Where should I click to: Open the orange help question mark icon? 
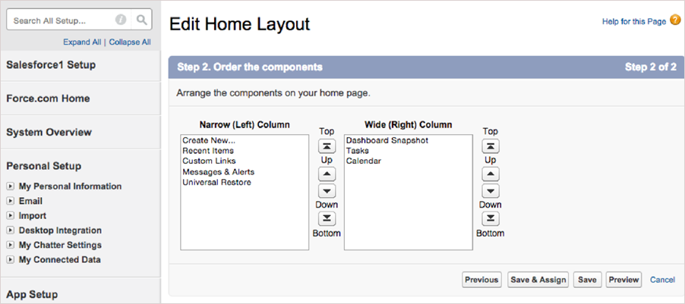[674, 20]
